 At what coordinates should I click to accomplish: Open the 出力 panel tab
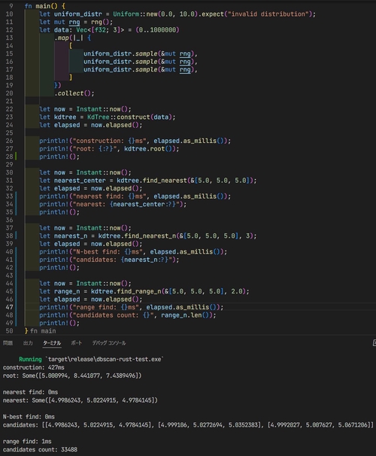28,343
